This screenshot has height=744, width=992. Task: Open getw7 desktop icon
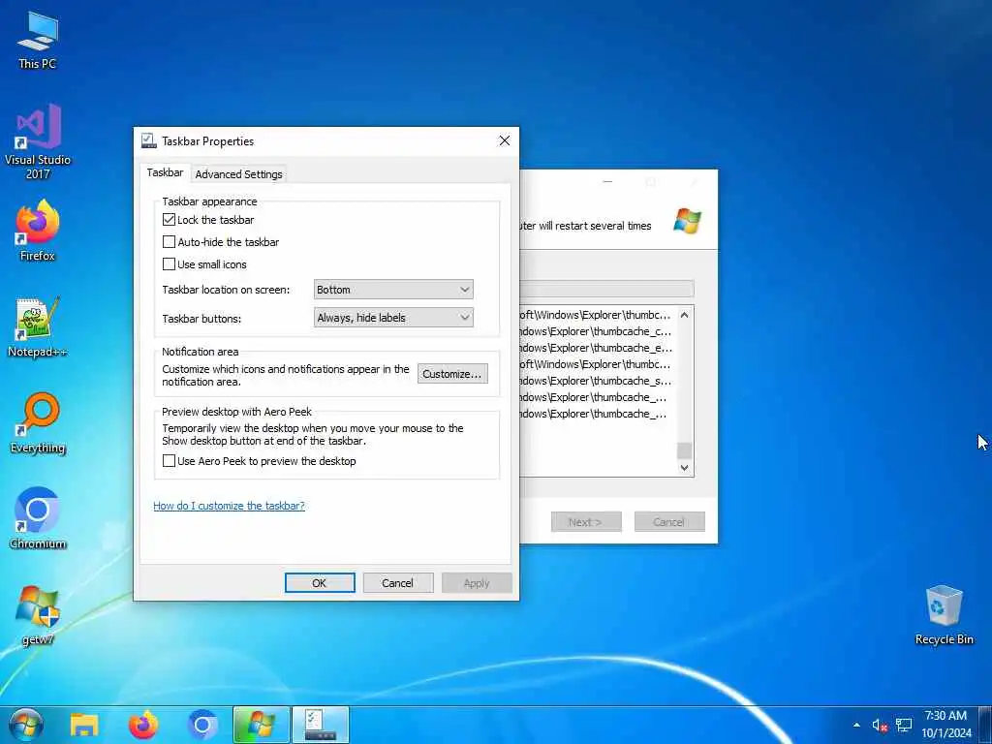pos(38,614)
